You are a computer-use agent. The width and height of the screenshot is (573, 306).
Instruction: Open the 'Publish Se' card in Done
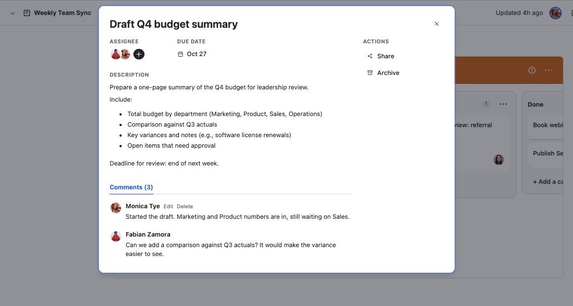[x=545, y=155]
